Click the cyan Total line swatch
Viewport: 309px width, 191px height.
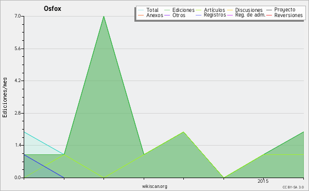(141, 10)
